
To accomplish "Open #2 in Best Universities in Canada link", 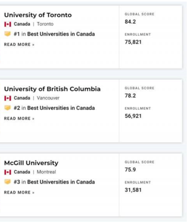I will [54, 108].
